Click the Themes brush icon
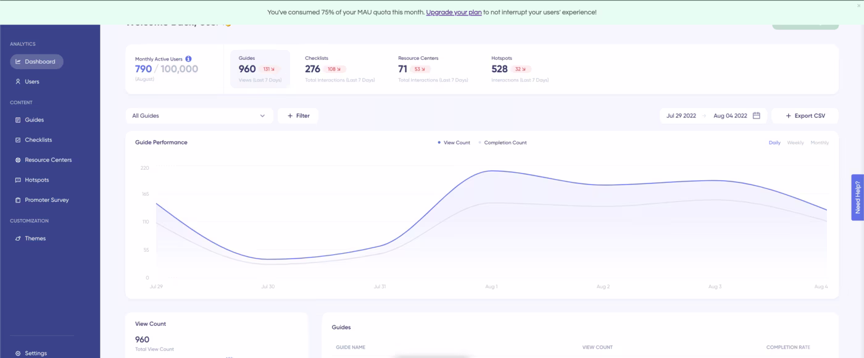This screenshot has width=864, height=358. tap(18, 238)
